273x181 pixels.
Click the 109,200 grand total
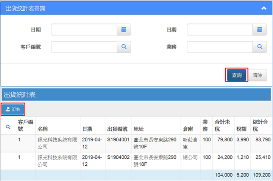pyautogui.click(x=262, y=175)
